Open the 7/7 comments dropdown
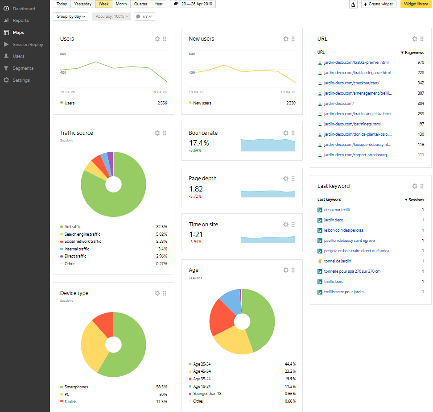 tap(144, 17)
